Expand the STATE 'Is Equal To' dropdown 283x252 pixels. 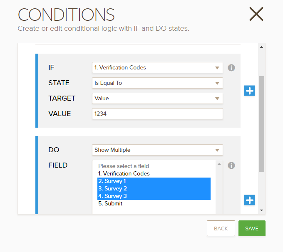click(157, 83)
